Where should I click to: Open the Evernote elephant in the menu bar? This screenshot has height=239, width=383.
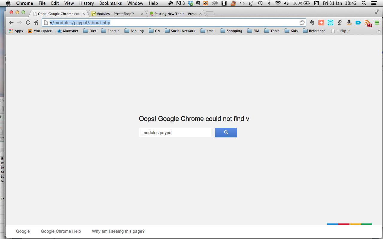point(198,3)
